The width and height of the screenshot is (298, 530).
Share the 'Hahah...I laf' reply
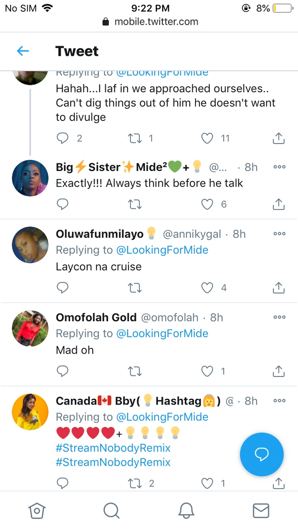coord(279,138)
